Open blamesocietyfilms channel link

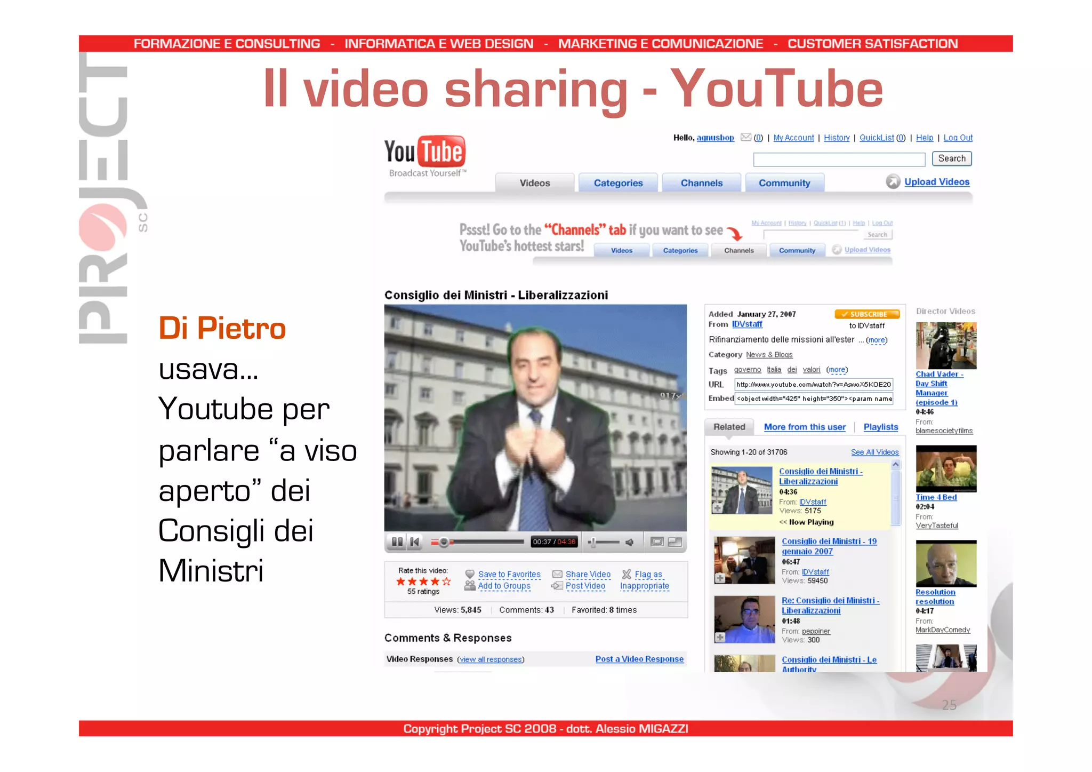coord(944,431)
